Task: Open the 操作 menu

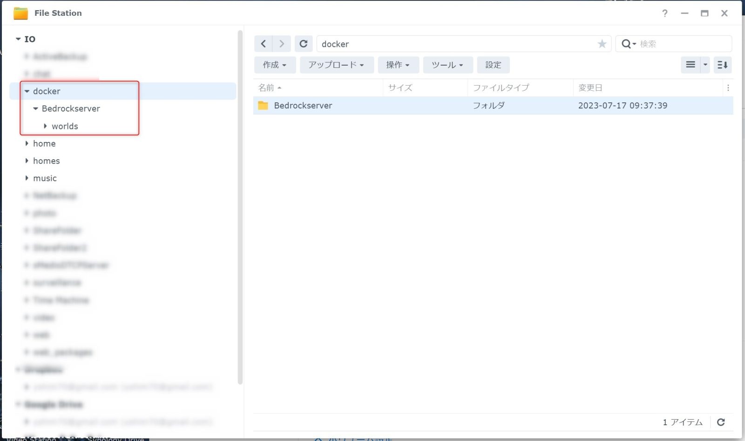Action: point(398,65)
